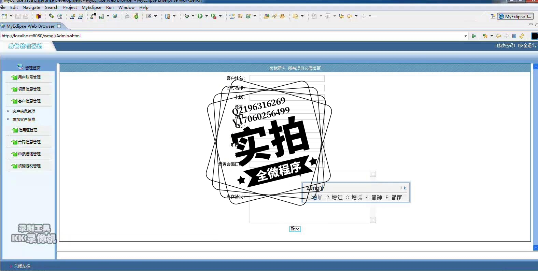This screenshot has height=271, width=538.
Task: Expand the Run dropdown arrow
Action: [x=207, y=16]
